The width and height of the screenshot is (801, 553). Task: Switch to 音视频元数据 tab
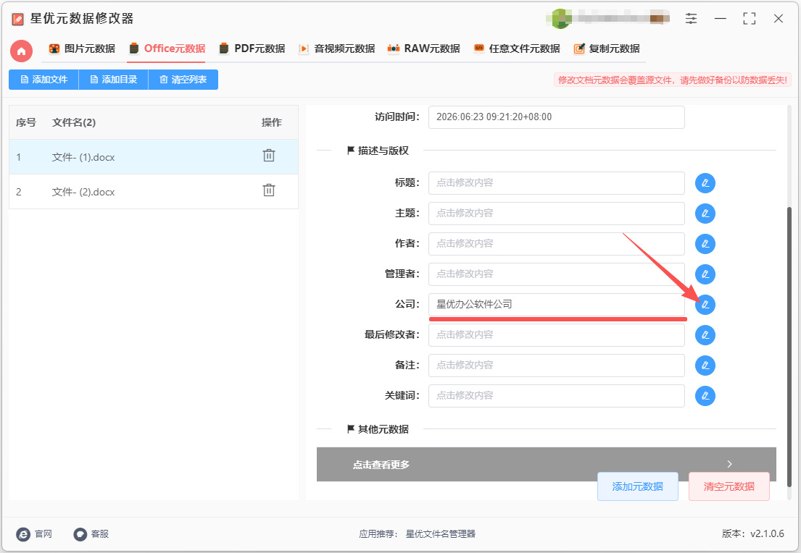point(336,49)
